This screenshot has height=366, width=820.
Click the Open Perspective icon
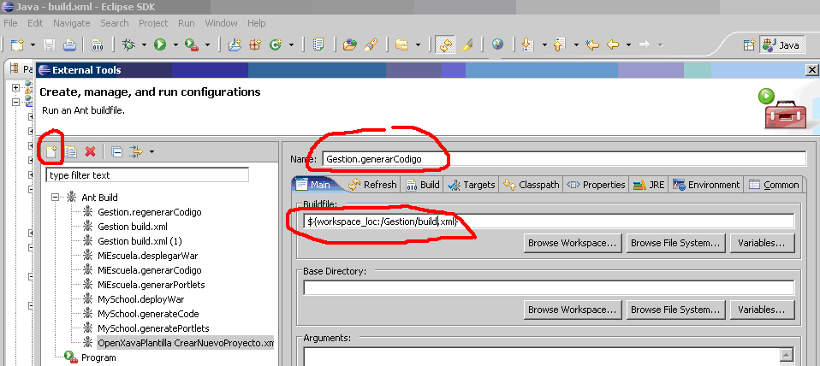pos(750,45)
